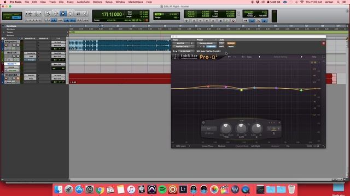Toggle band power button in EQ band panel
Image resolution: width=350 pixels, height=196 pixels.
click(203, 122)
